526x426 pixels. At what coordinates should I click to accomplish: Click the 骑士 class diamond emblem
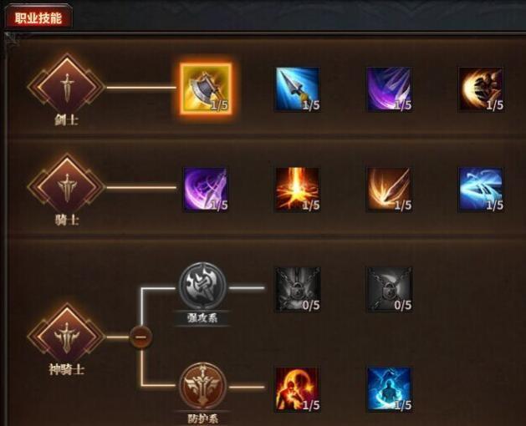point(67,185)
